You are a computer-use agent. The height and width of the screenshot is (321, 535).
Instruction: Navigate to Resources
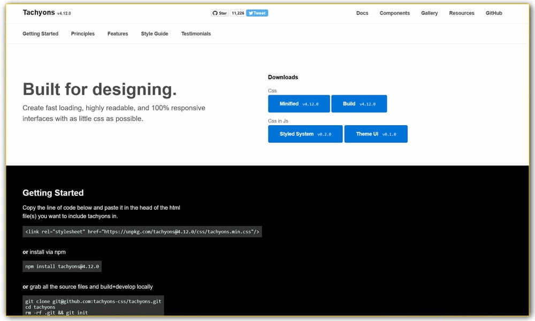click(x=461, y=13)
